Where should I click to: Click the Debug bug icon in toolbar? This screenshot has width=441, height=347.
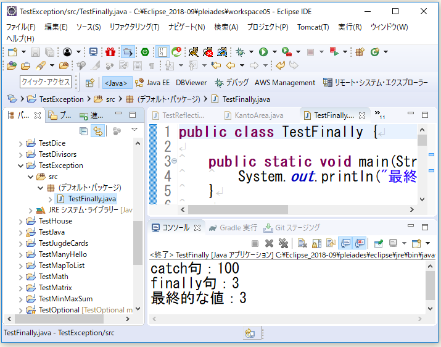point(240,52)
